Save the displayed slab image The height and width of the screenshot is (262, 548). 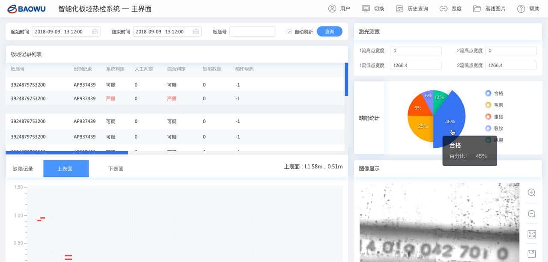[x=531, y=254]
